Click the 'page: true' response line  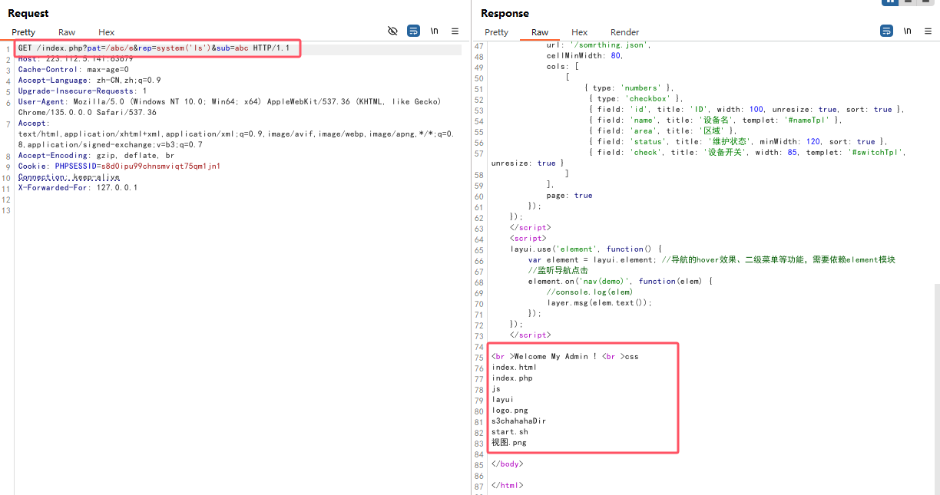coord(570,195)
